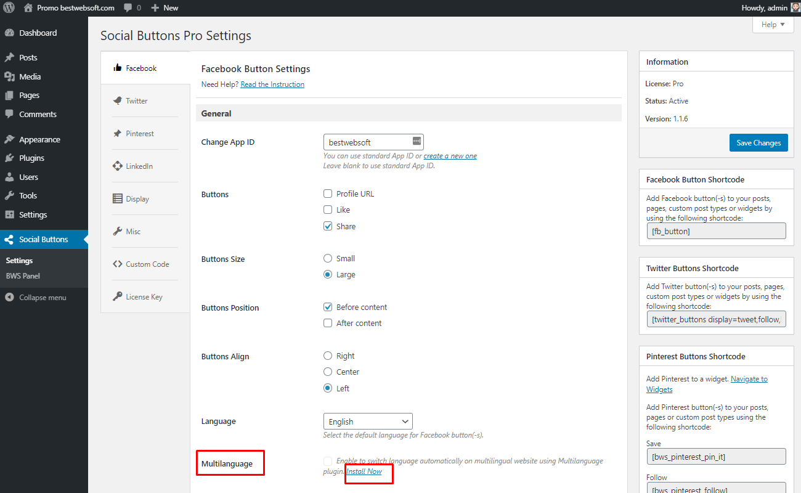Image resolution: width=801 pixels, height=493 pixels.
Task: Click the Dashboard gauge icon
Action: point(9,33)
